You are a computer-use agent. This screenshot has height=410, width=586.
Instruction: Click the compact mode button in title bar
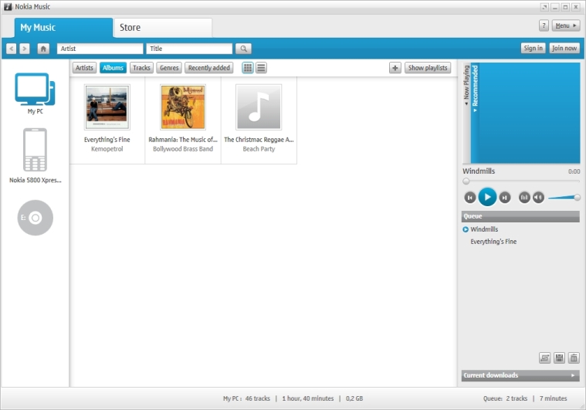[x=544, y=7]
